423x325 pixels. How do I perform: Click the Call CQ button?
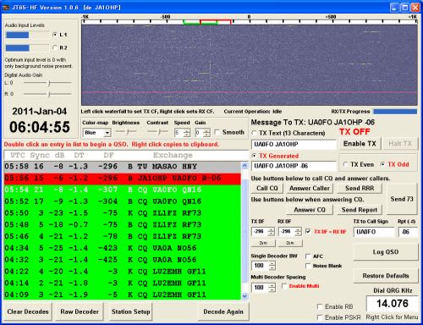(267, 188)
